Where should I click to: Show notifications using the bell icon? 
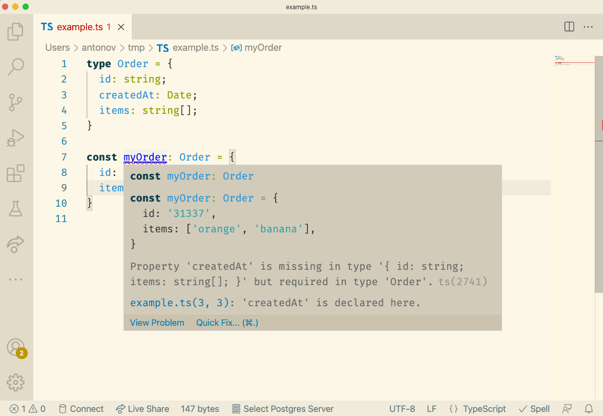(x=589, y=409)
